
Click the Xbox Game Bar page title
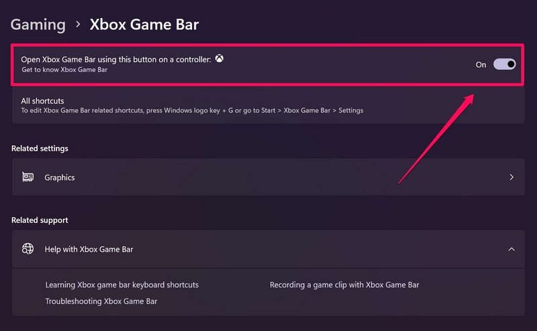144,25
